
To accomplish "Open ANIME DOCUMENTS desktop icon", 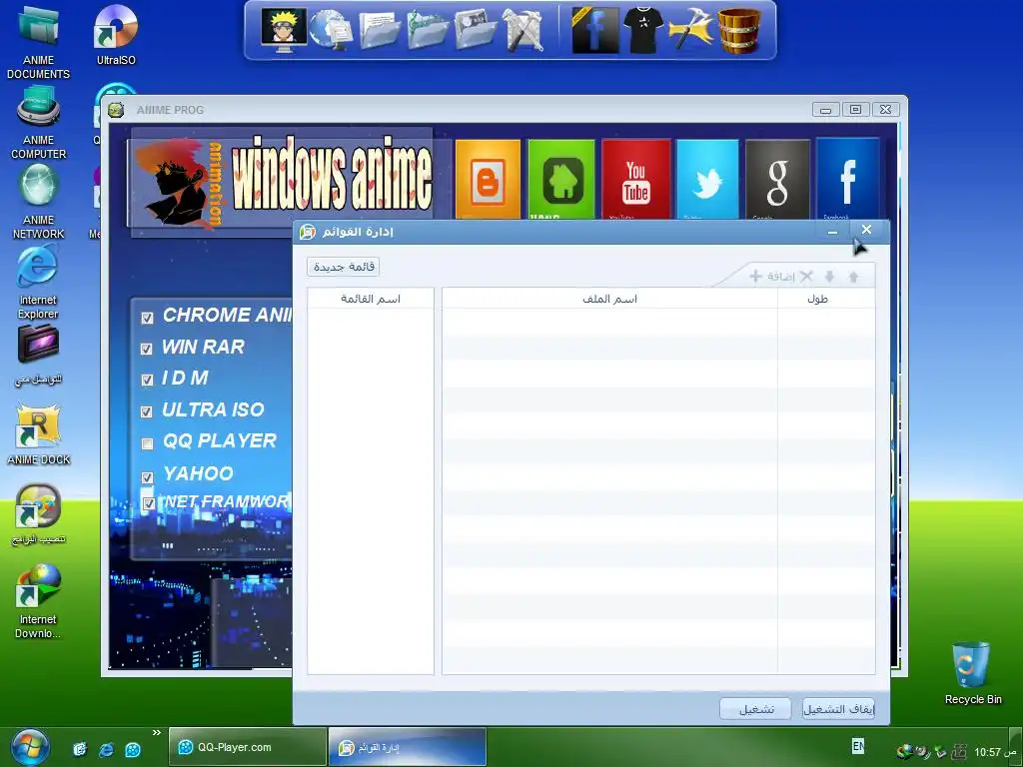I will [x=38, y=41].
